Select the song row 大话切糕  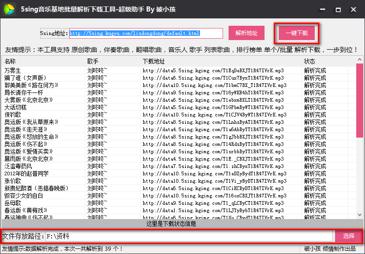pyautogui.click(x=179, y=107)
